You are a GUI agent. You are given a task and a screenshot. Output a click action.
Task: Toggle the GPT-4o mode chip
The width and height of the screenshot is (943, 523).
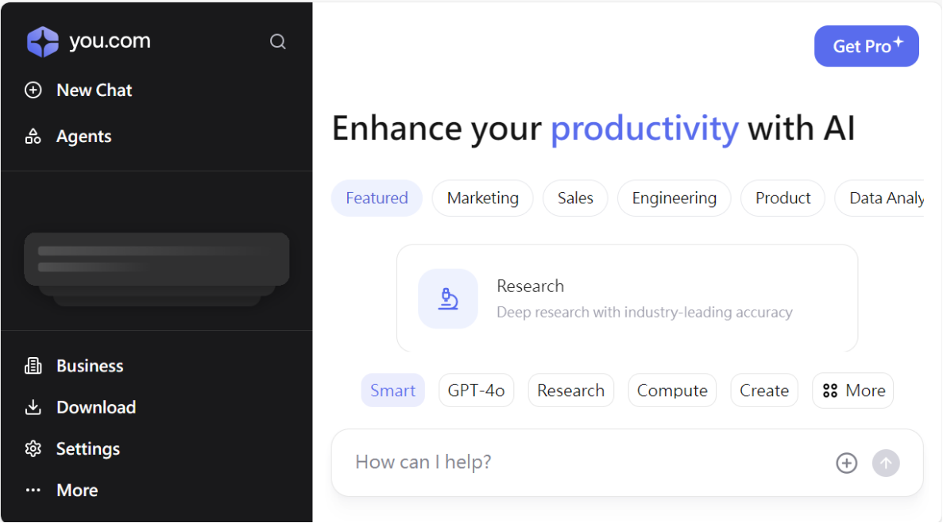click(x=476, y=390)
